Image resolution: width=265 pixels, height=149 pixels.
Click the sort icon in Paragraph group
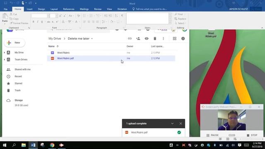[116, 16]
